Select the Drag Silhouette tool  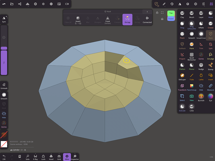(x=191, y=25)
